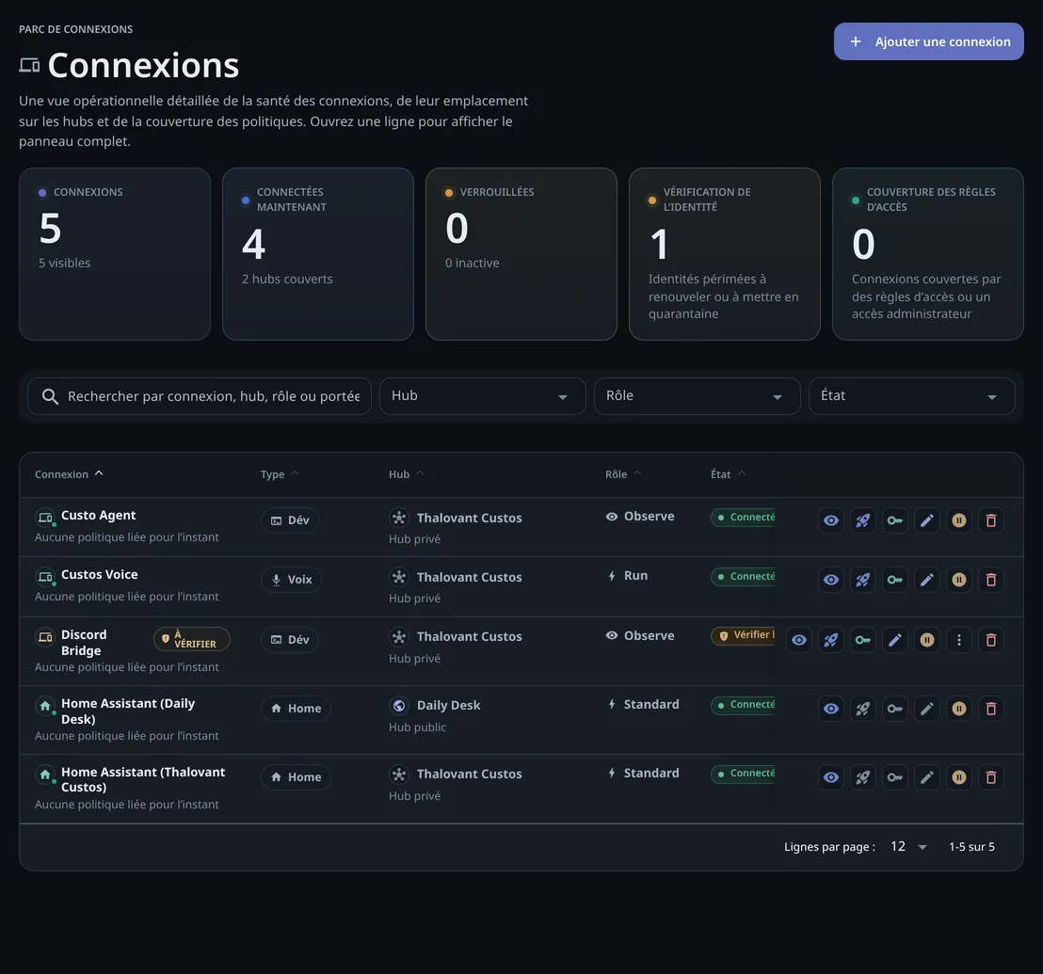1043x974 pixels.
Task: Open rows per page selector
Action: click(908, 846)
